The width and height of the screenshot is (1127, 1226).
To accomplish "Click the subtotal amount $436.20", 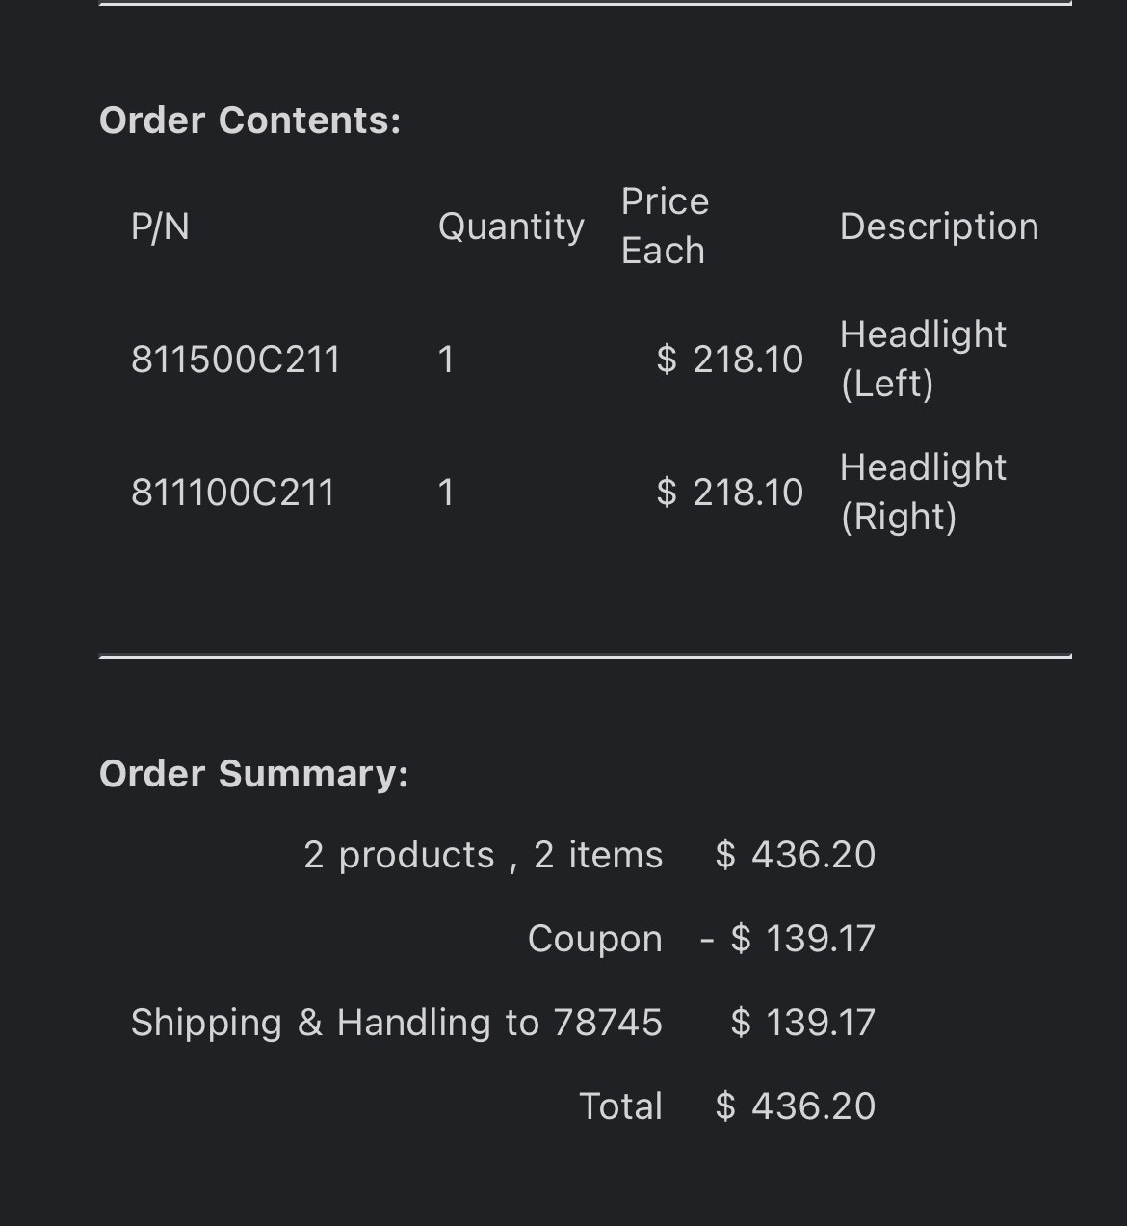I will coord(796,856).
